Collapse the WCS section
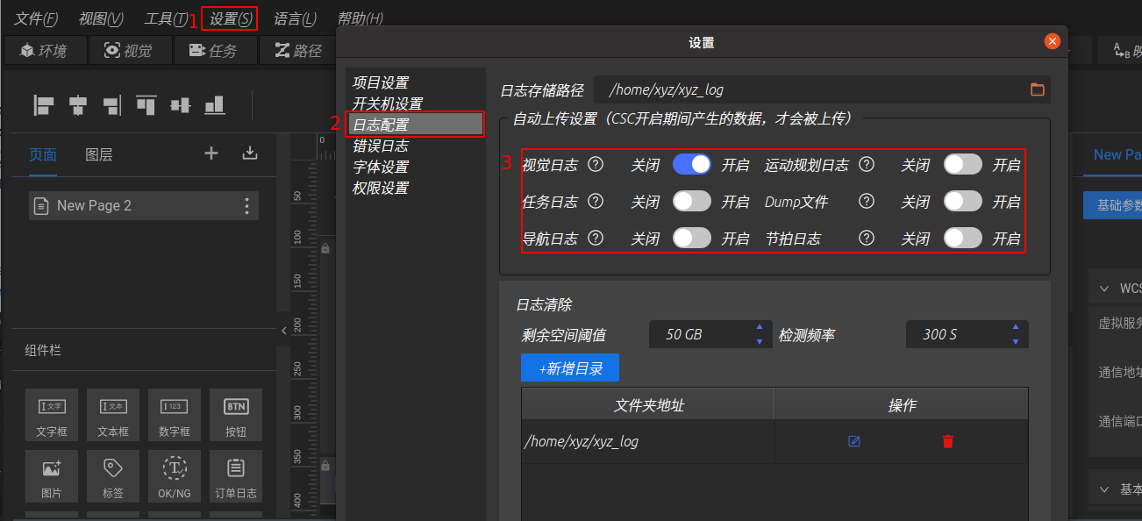 coord(1103,289)
